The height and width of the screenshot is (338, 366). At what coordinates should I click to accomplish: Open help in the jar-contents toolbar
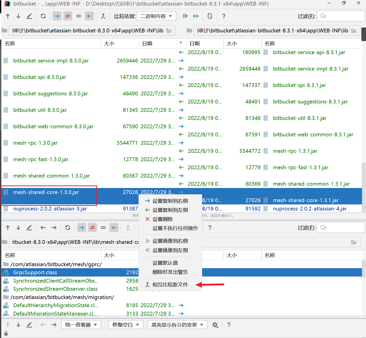click(210, 228)
